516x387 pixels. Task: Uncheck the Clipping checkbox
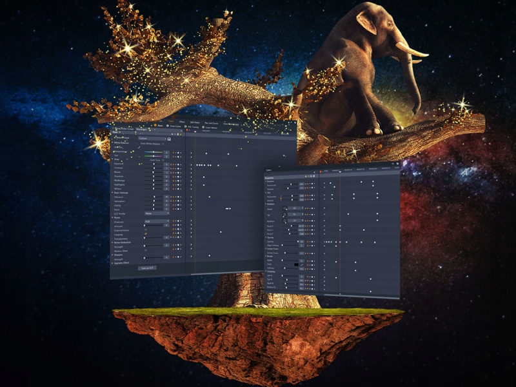coord(146,233)
